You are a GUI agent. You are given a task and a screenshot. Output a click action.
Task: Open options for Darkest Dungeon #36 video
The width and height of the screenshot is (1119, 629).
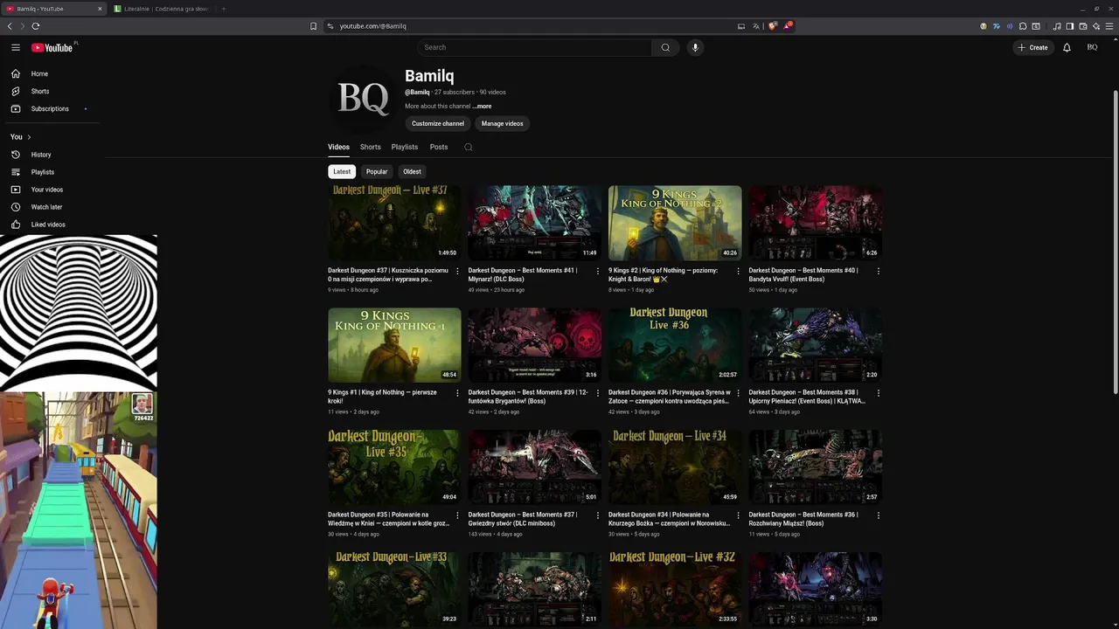[738, 393]
